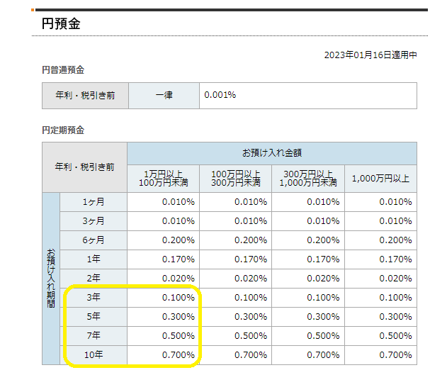Click 10年 rate in 1万円以上 100万円未満 column
Screen dimensions: 447x375
click(179, 354)
